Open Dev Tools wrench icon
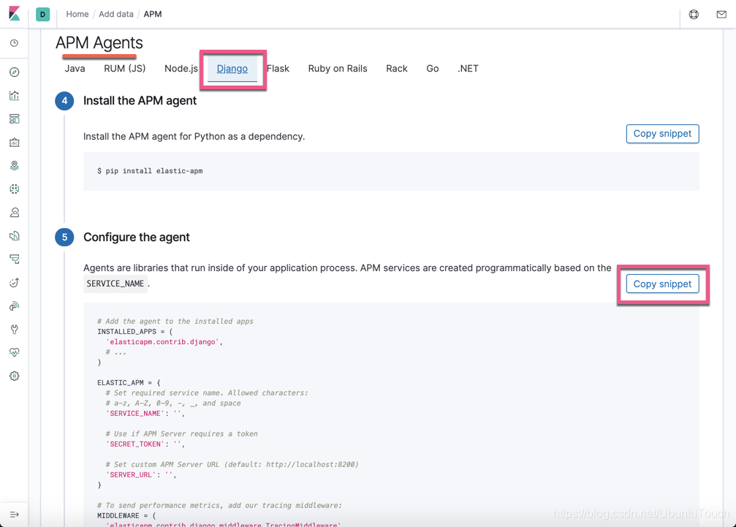Screen dimensions: 736x527 tap(15, 329)
